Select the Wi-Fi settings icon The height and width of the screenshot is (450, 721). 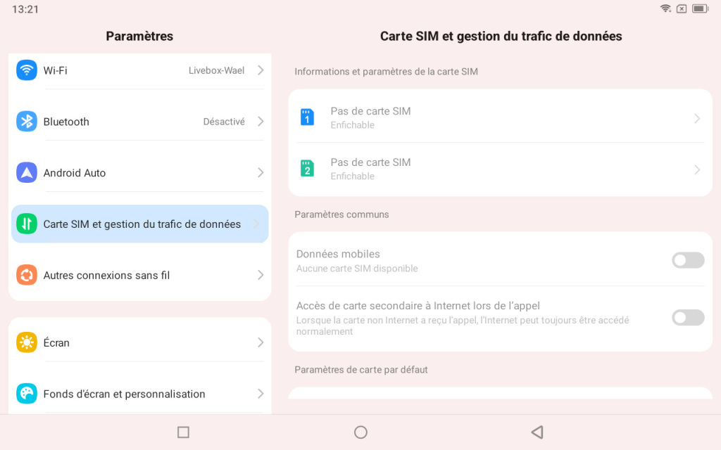(26, 70)
